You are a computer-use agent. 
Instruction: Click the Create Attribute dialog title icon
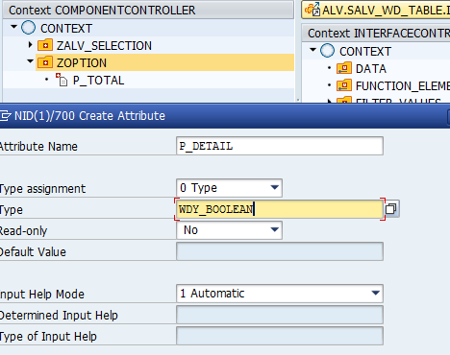click(x=5, y=115)
